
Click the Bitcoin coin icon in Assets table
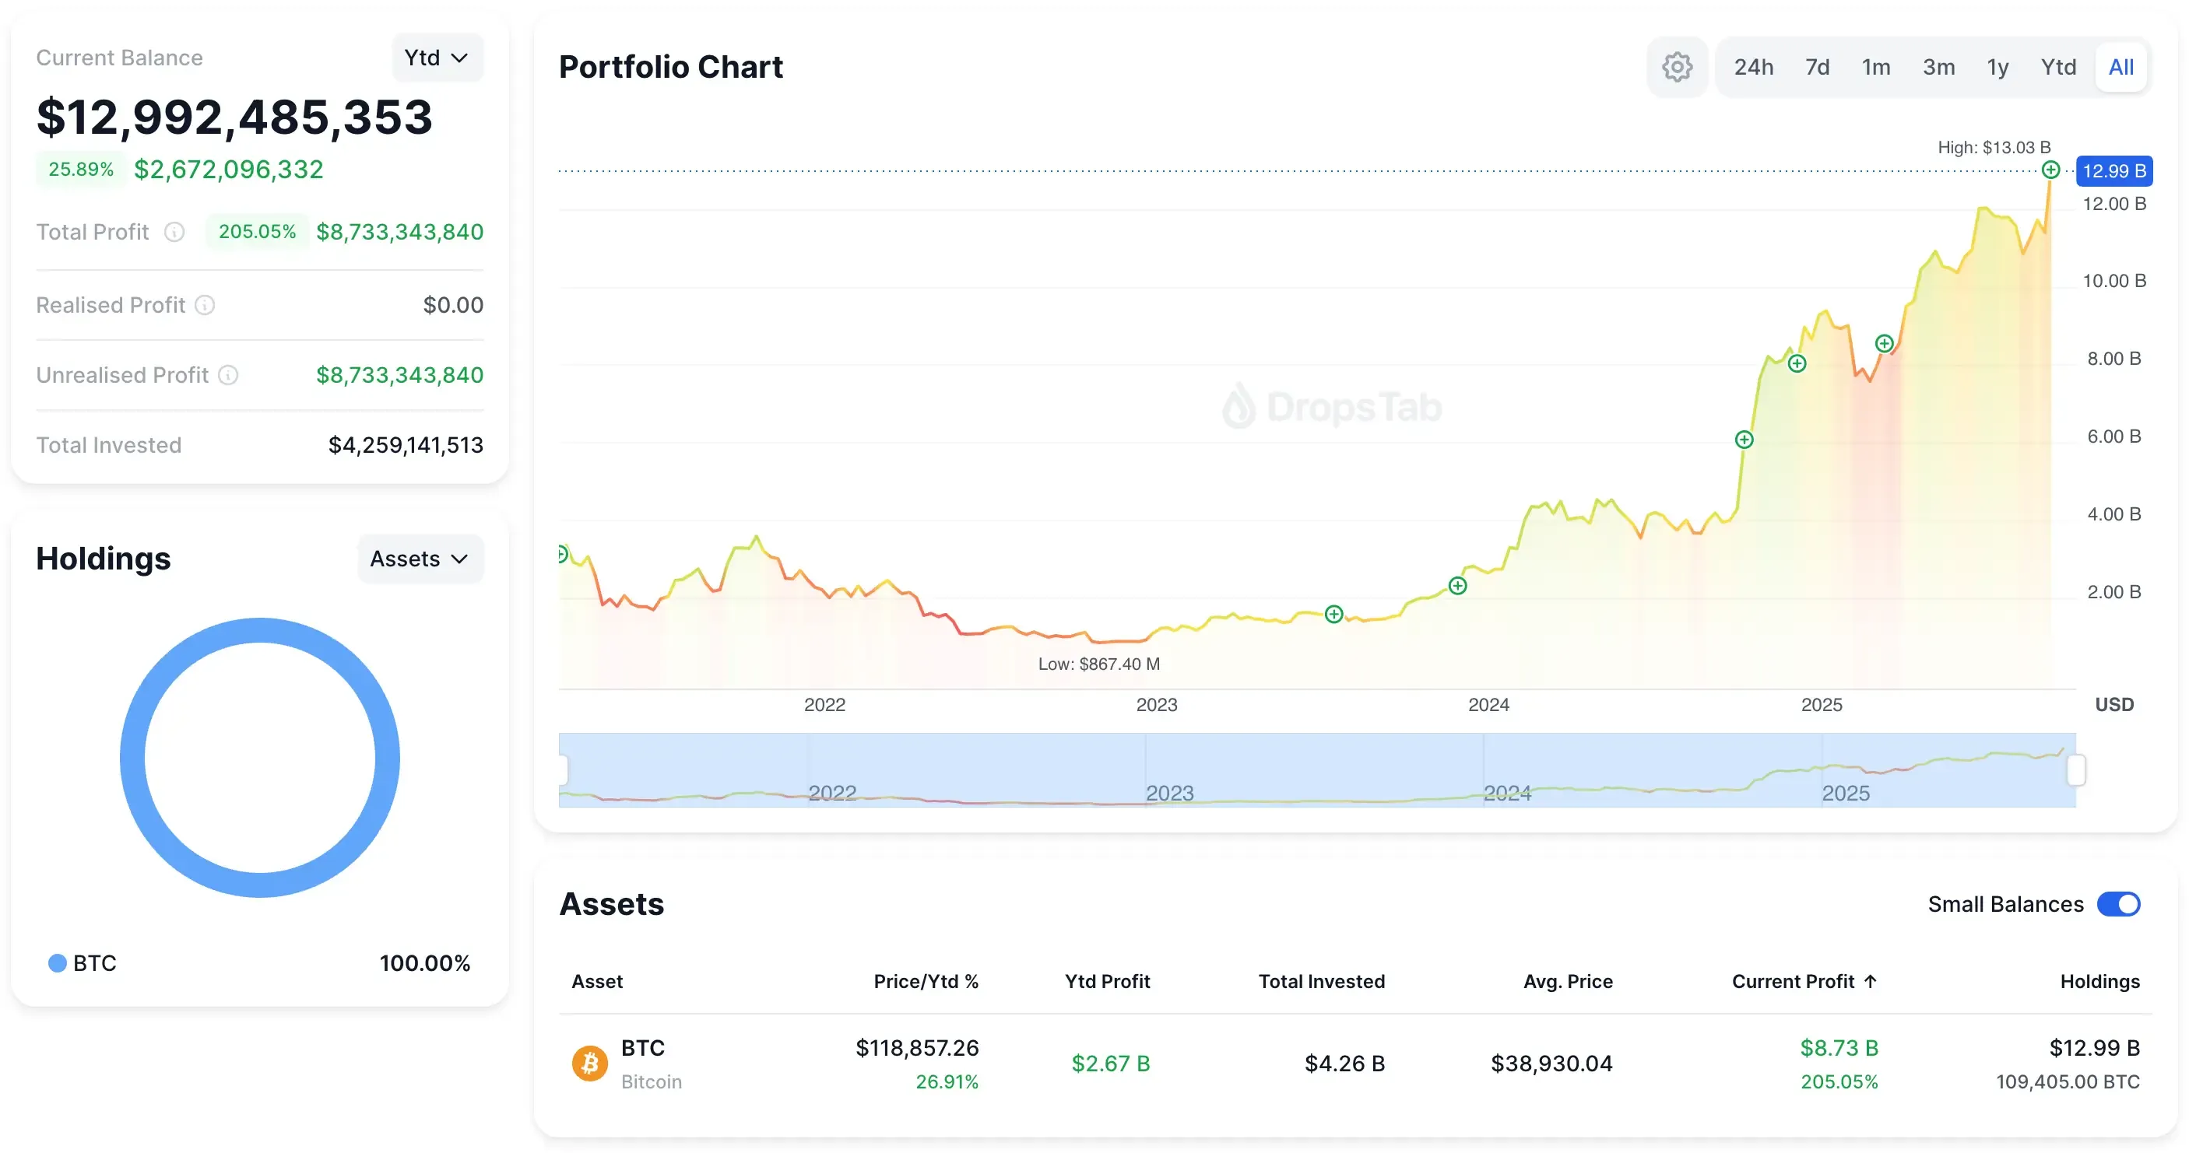[590, 1063]
